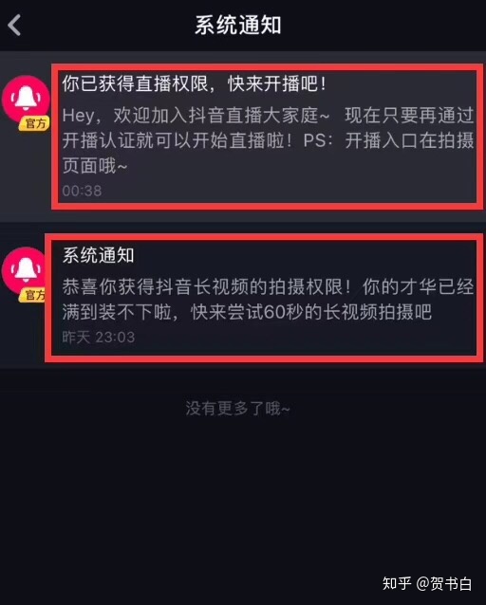This screenshot has width=486, height=605.
Task: Tap the 官方 badge on first notification
Action: [35, 123]
